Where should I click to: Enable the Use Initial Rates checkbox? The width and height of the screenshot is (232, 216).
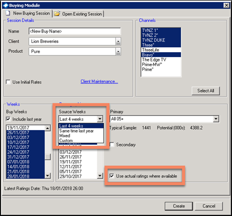pyautogui.click(x=8, y=82)
